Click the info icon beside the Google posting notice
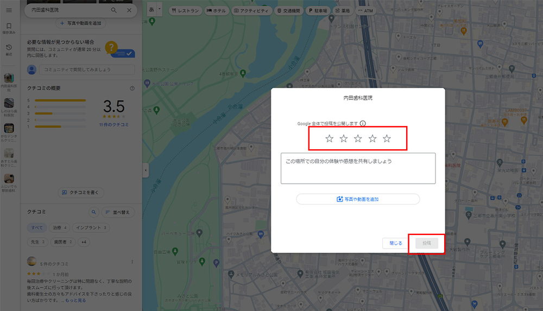The height and width of the screenshot is (311, 543). [363, 124]
